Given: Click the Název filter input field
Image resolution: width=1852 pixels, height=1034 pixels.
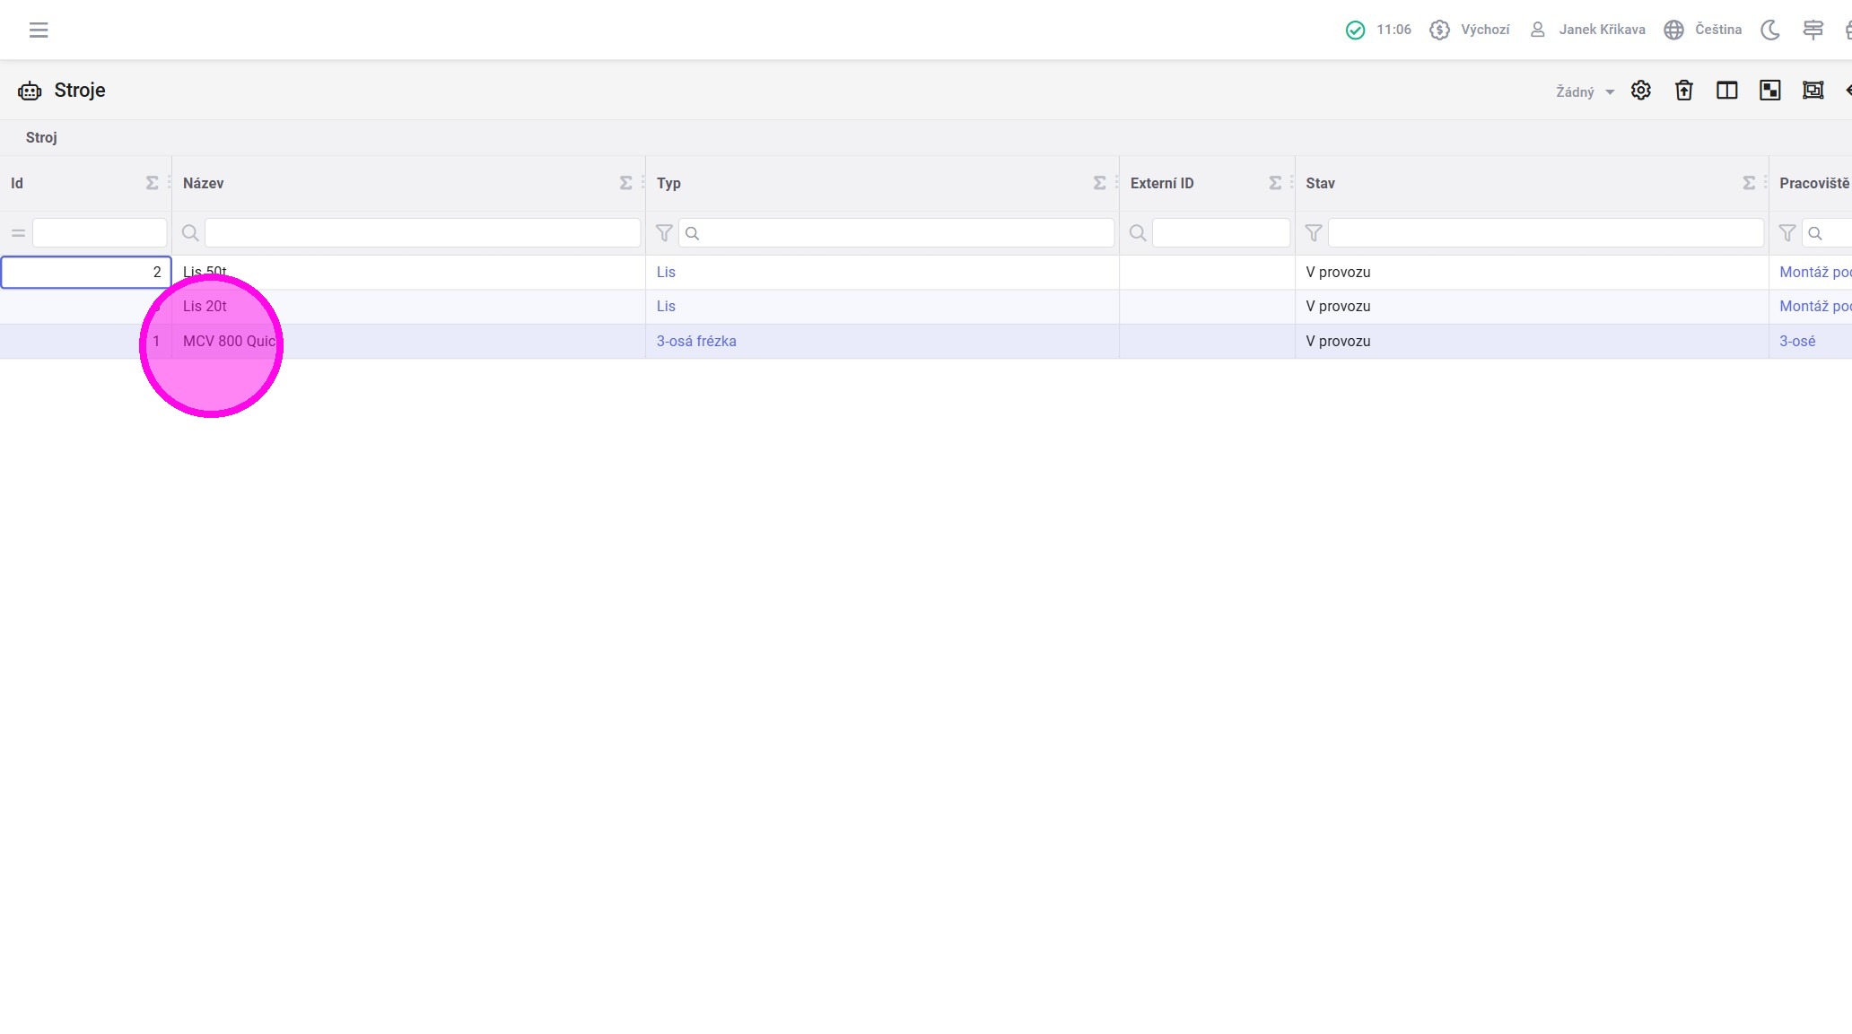Looking at the screenshot, I should tap(422, 233).
